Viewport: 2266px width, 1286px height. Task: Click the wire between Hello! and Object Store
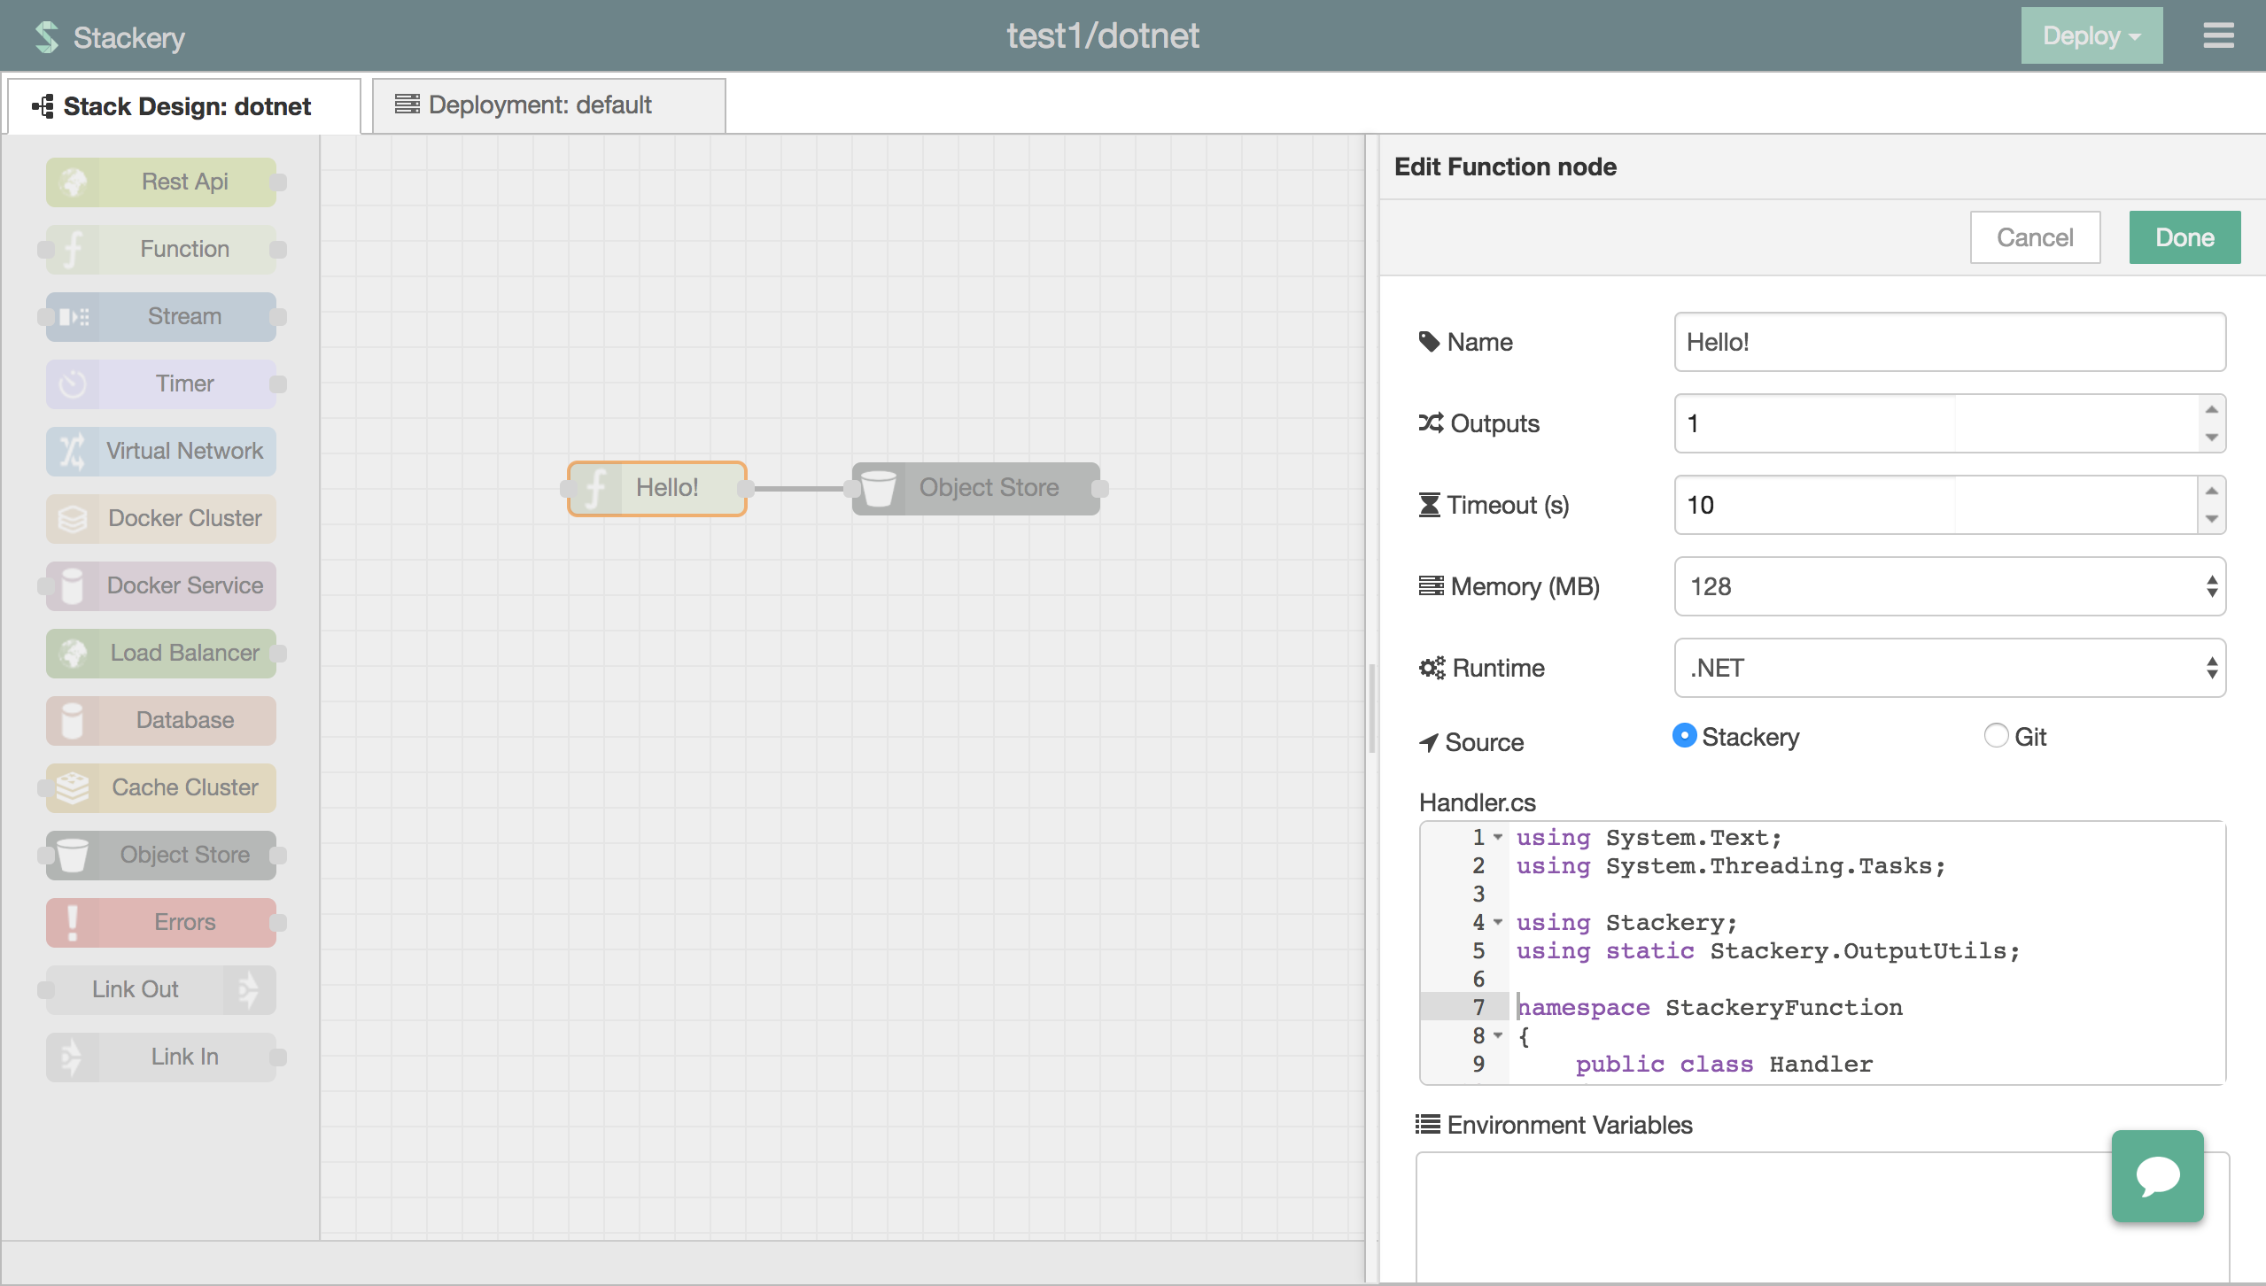[x=799, y=488]
